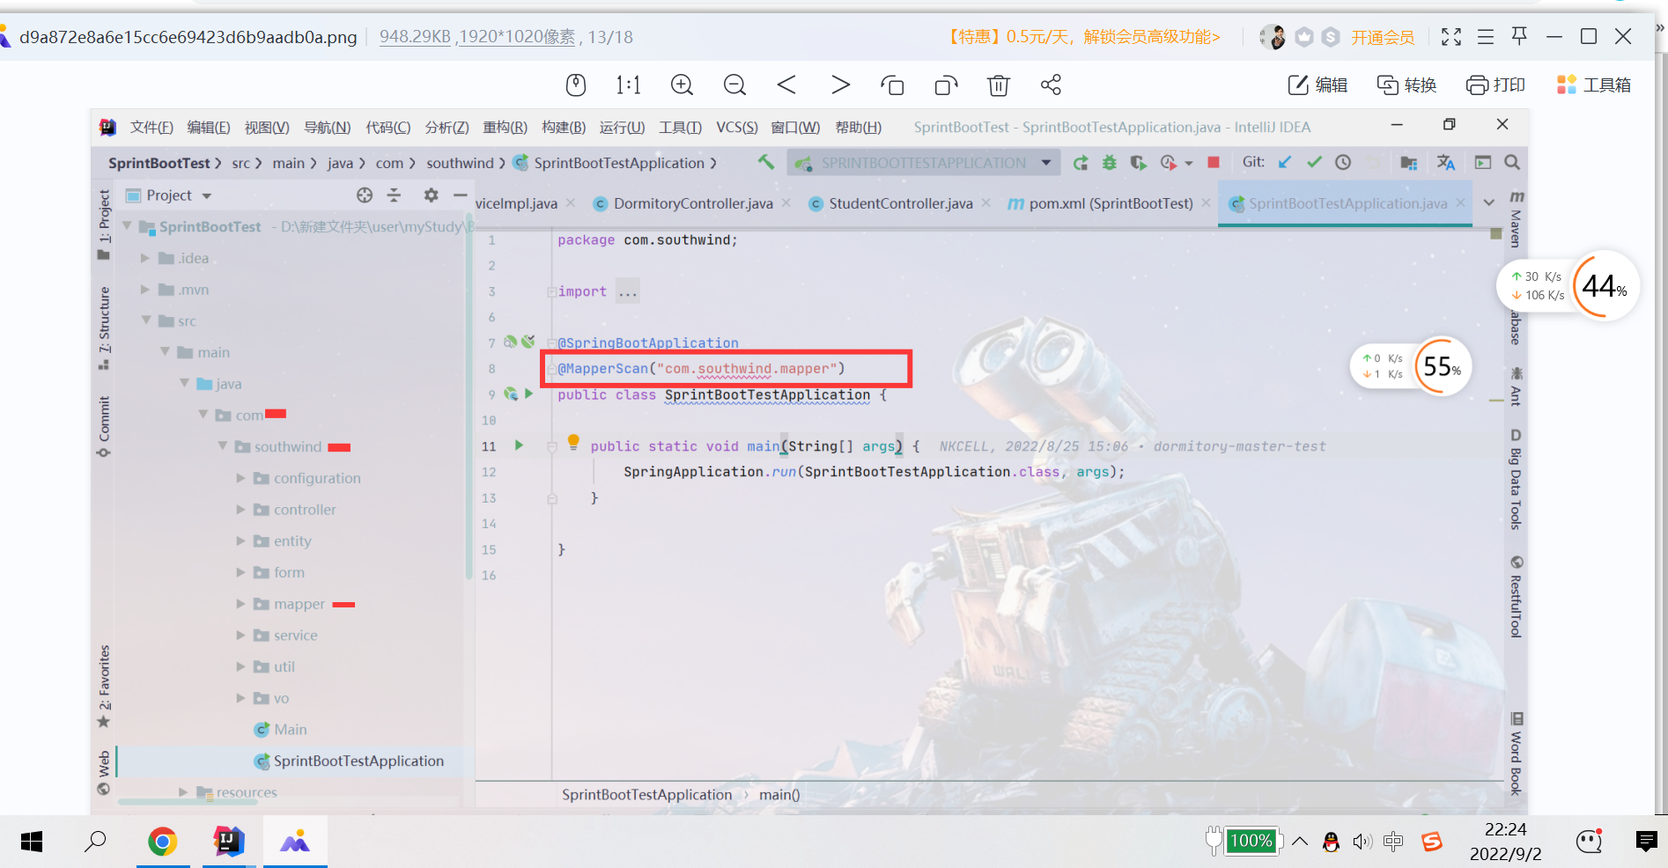Toggle the Favorites tool window stripe
Image resolution: width=1668 pixels, height=868 pixels.
coord(104,687)
